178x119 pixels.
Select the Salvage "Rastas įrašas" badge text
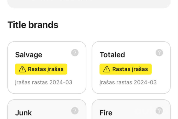click(46, 69)
